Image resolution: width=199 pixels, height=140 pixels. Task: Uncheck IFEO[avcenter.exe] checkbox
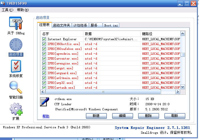click(x=44, y=58)
